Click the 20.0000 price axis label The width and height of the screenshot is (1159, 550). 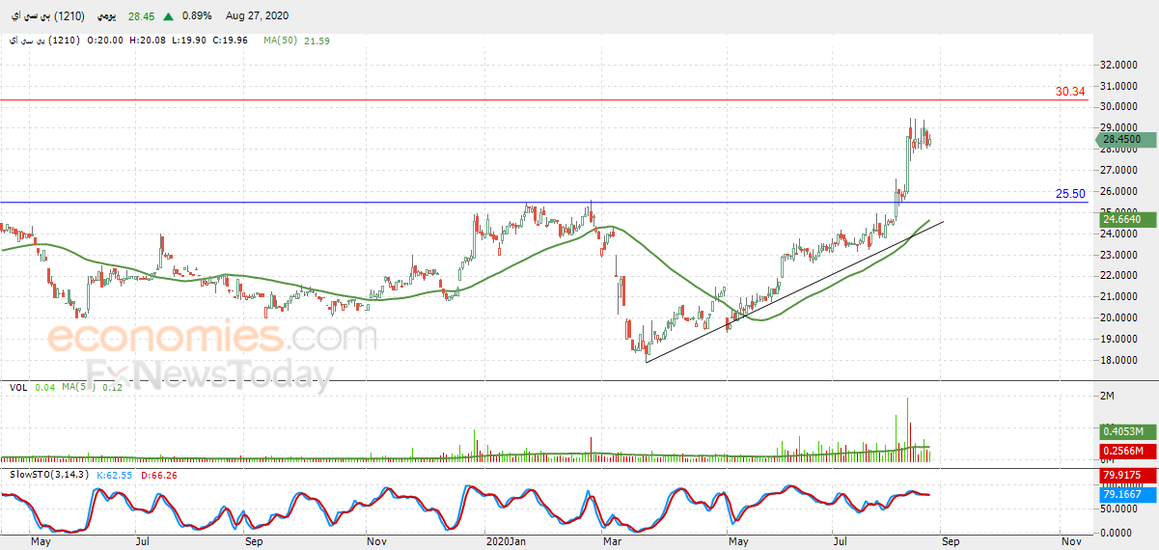pyautogui.click(x=1120, y=318)
